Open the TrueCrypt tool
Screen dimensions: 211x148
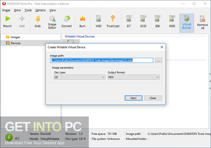click(x=113, y=22)
